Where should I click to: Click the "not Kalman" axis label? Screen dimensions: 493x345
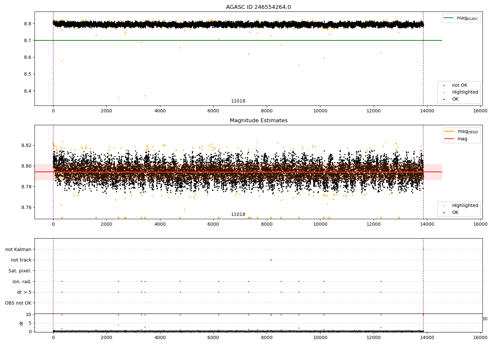pyautogui.click(x=18, y=249)
